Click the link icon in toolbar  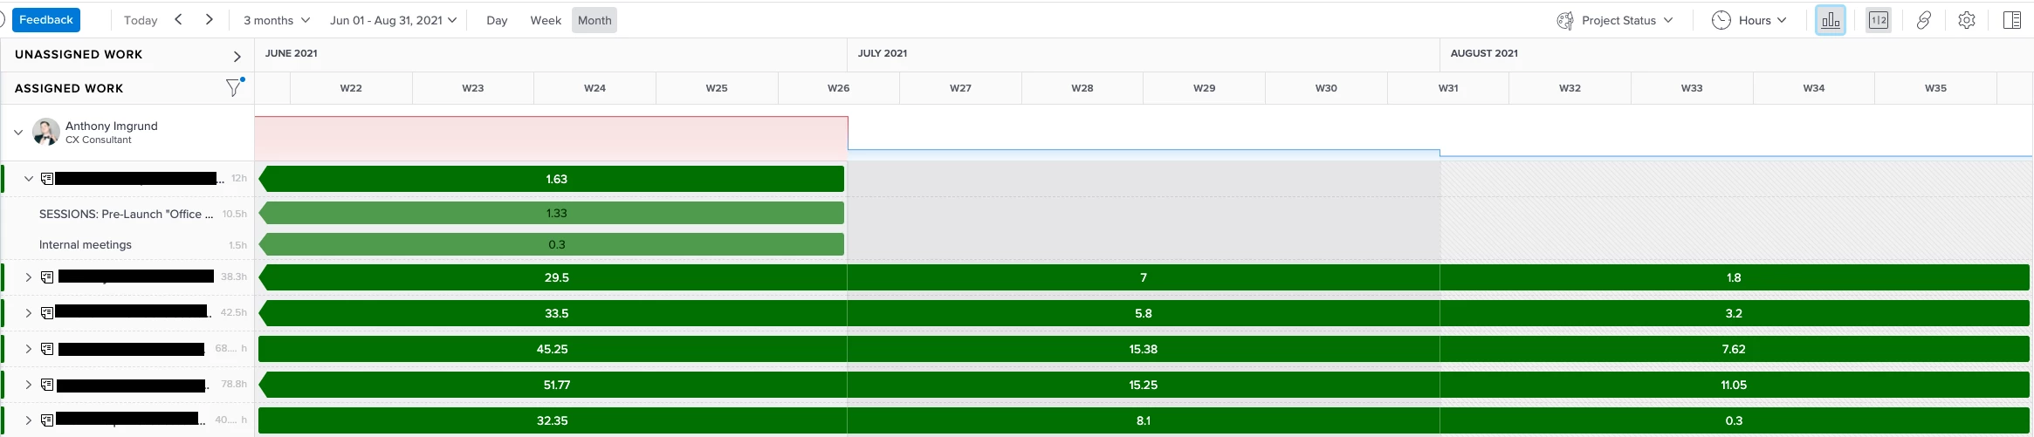tap(1924, 20)
